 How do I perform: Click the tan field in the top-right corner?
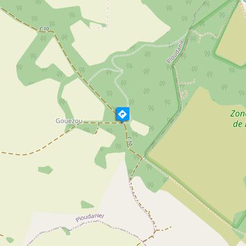pos(233,37)
